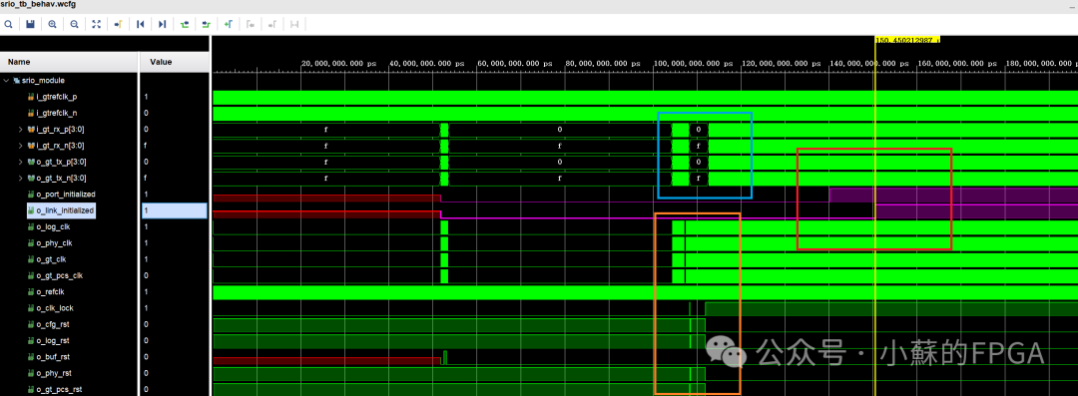Click ruler label 100,000,000.000 ps

pos(693,63)
